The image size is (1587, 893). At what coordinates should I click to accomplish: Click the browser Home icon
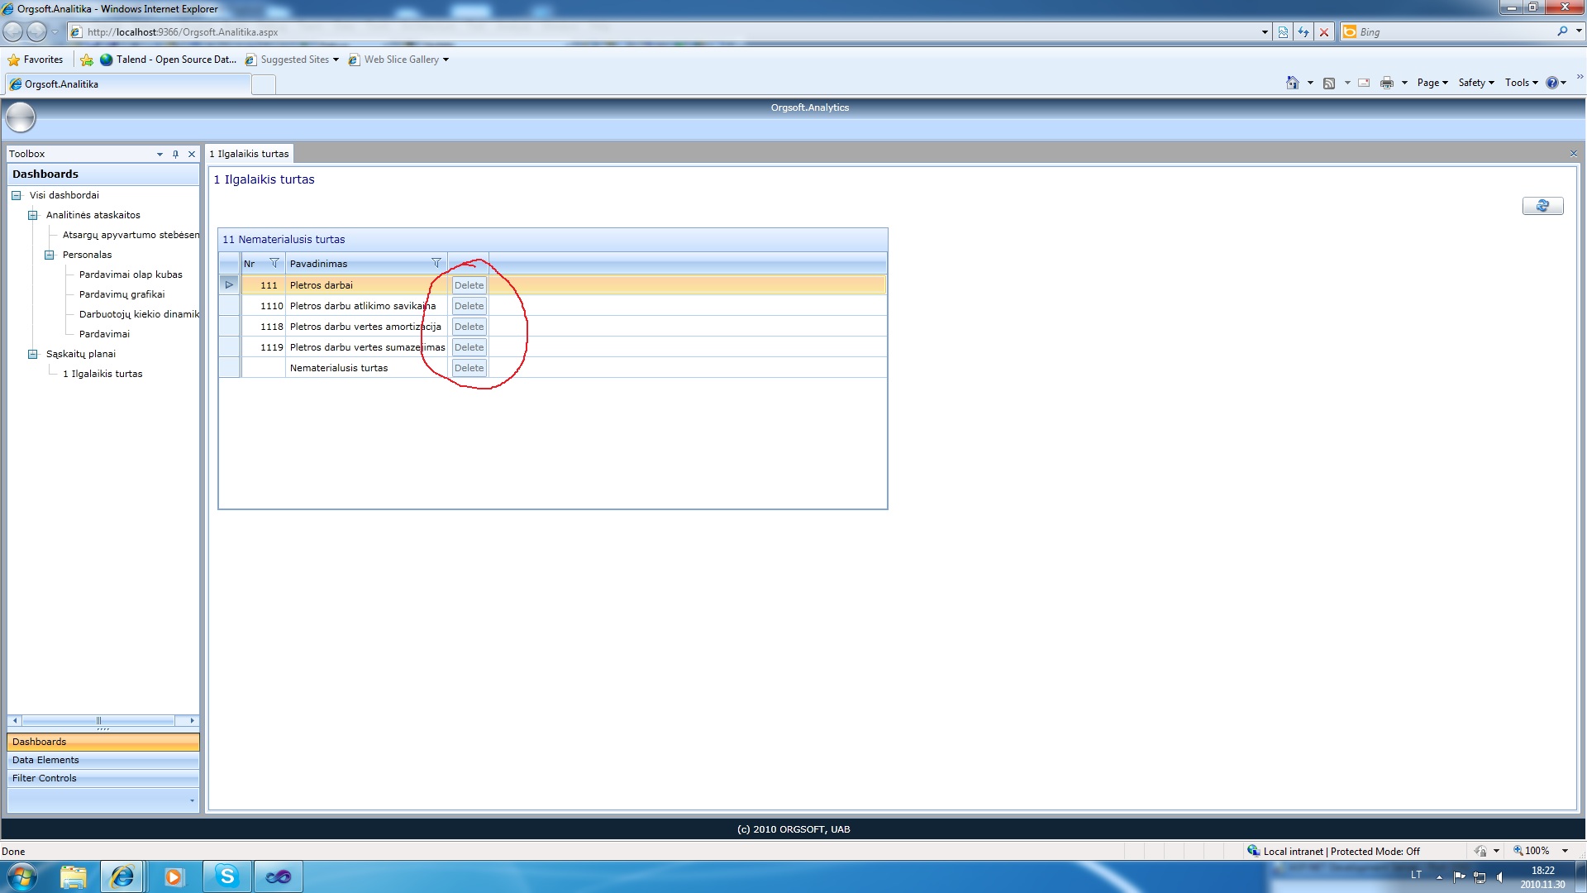pos(1292,83)
